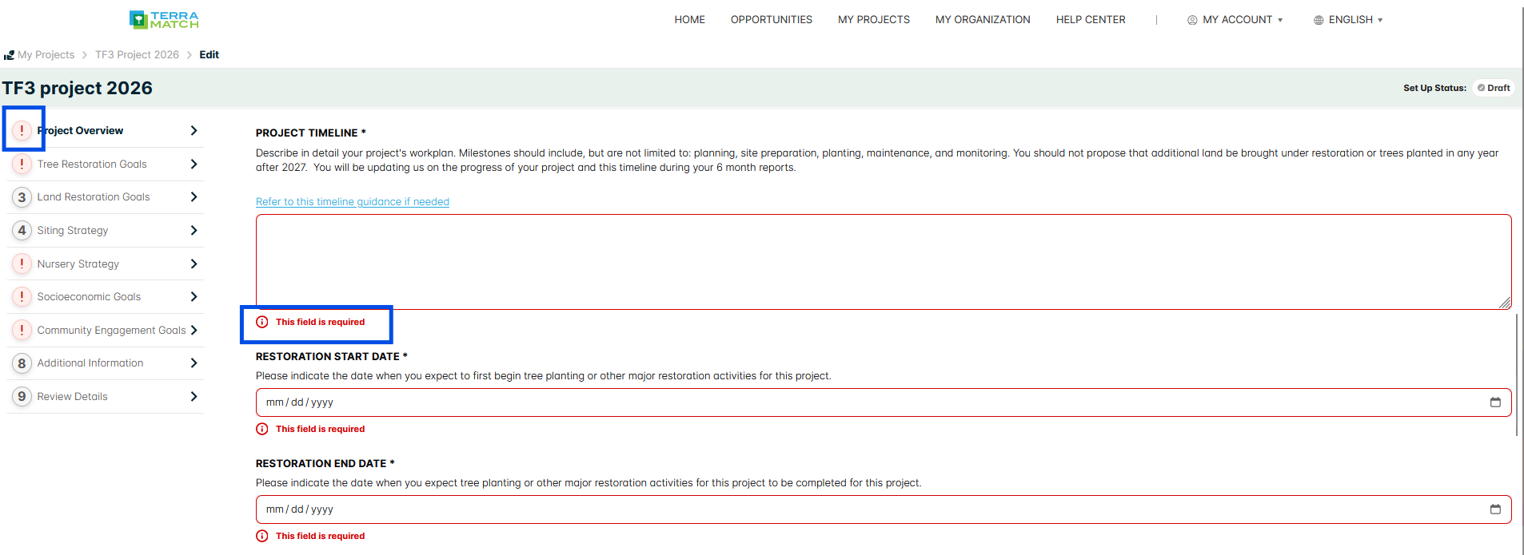This screenshot has height=555, width=1524.
Task: Expand the Tree Restoration Goals chevron
Action: (193, 164)
